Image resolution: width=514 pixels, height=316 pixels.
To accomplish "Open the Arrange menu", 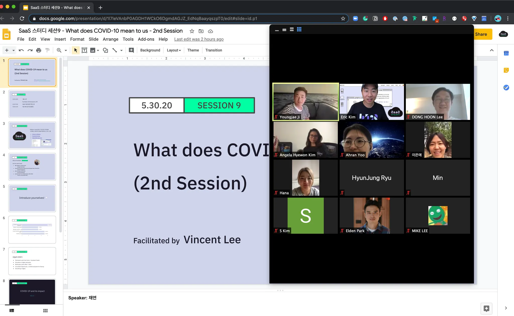I will [110, 39].
